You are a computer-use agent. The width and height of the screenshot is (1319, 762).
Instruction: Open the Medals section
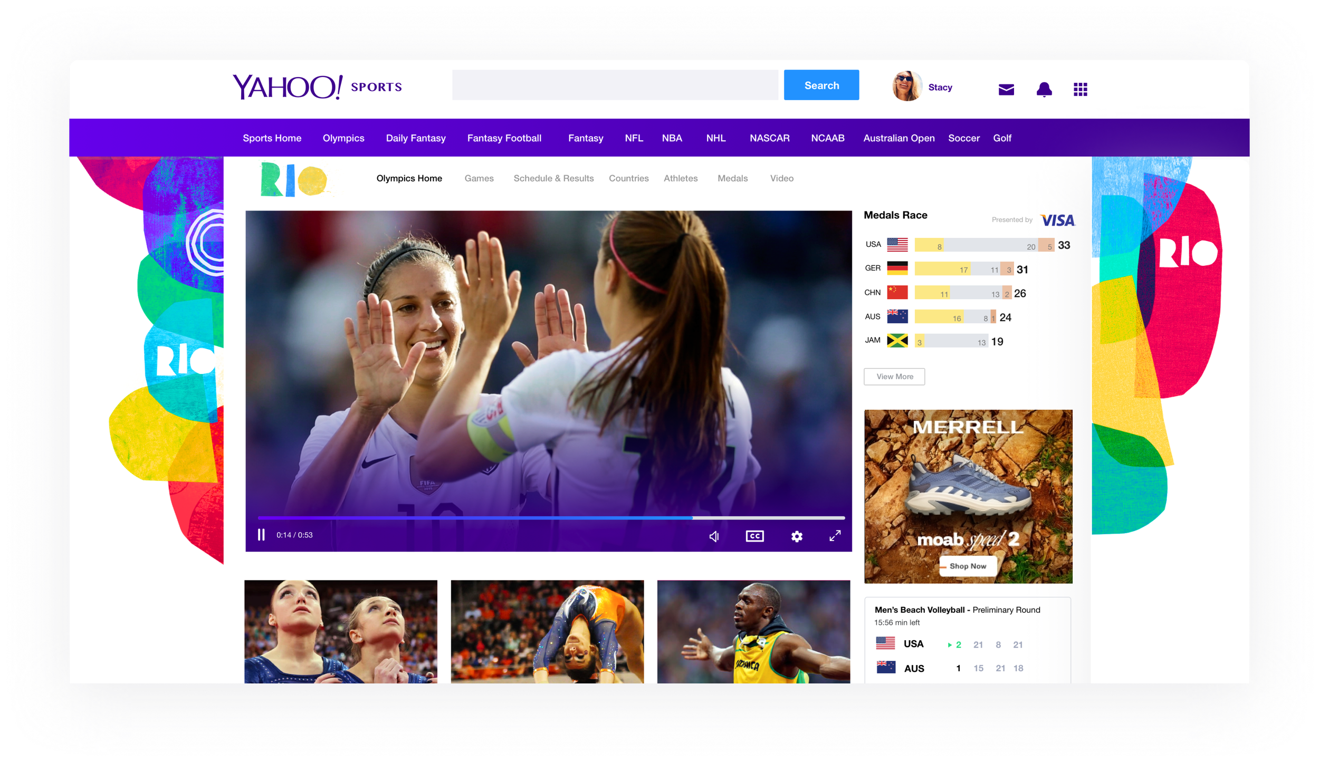732,178
